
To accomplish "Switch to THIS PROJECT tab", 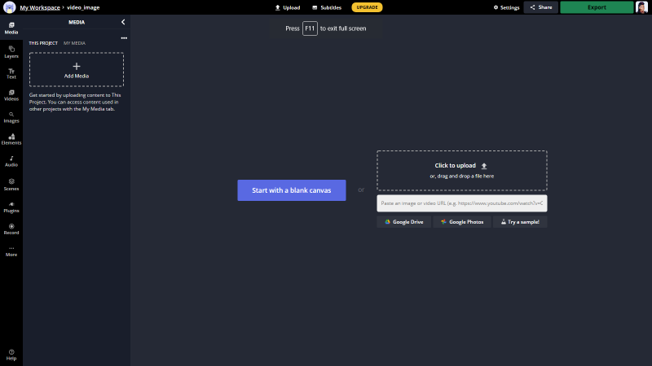I will [x=43, y=43].
